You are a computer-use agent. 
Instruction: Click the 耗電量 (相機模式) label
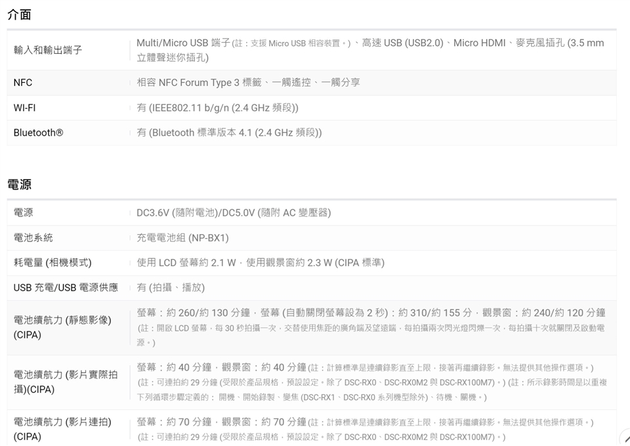coord(52,262)
